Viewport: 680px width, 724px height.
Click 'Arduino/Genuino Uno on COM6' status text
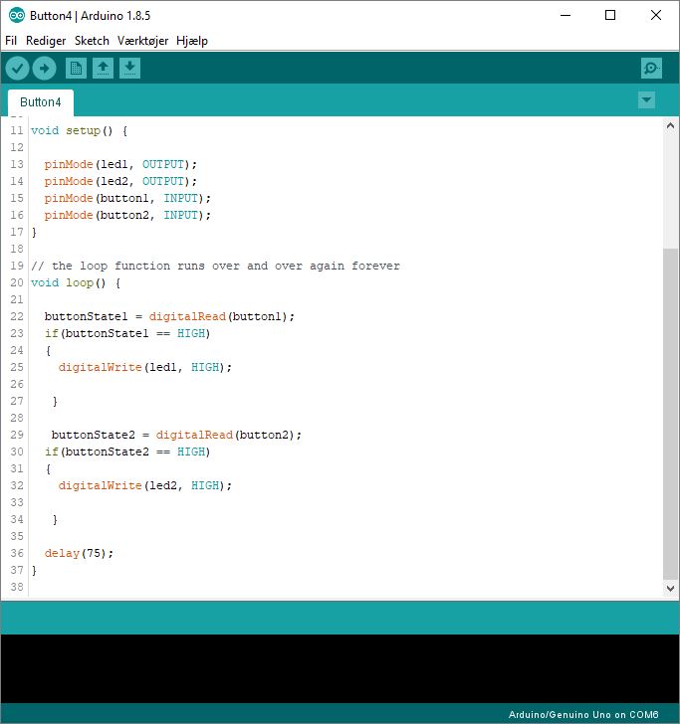[x=583, y=715]
